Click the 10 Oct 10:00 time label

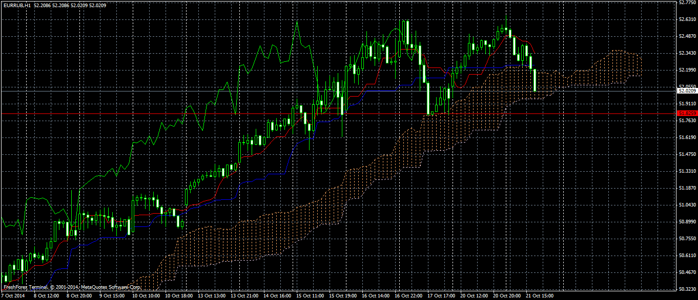(147, 296)
